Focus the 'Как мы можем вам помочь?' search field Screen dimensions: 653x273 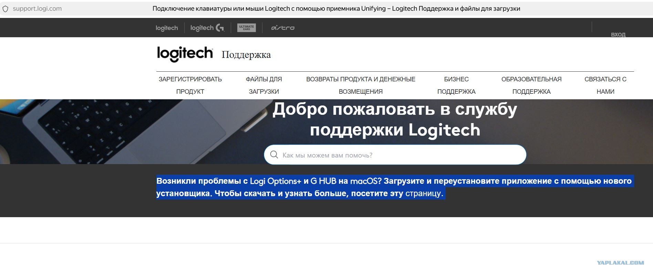(395, 155)
